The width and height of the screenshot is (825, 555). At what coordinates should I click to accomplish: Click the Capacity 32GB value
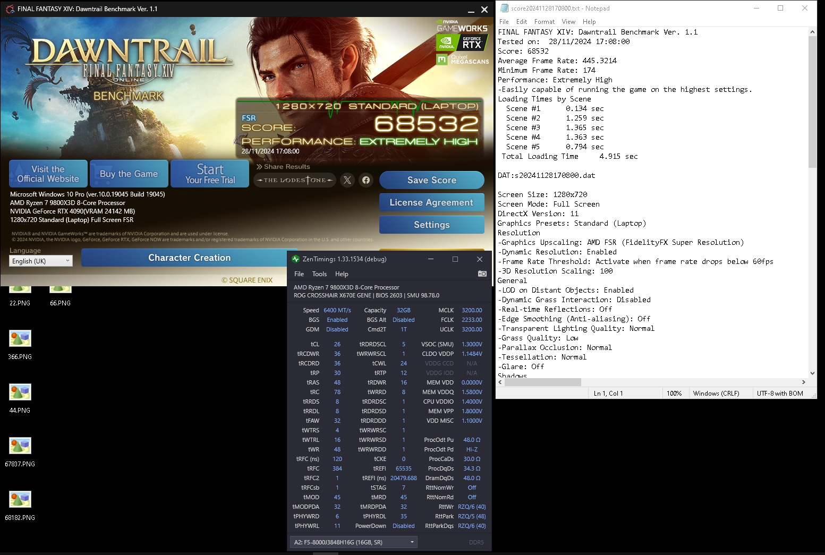click(404, 310)
